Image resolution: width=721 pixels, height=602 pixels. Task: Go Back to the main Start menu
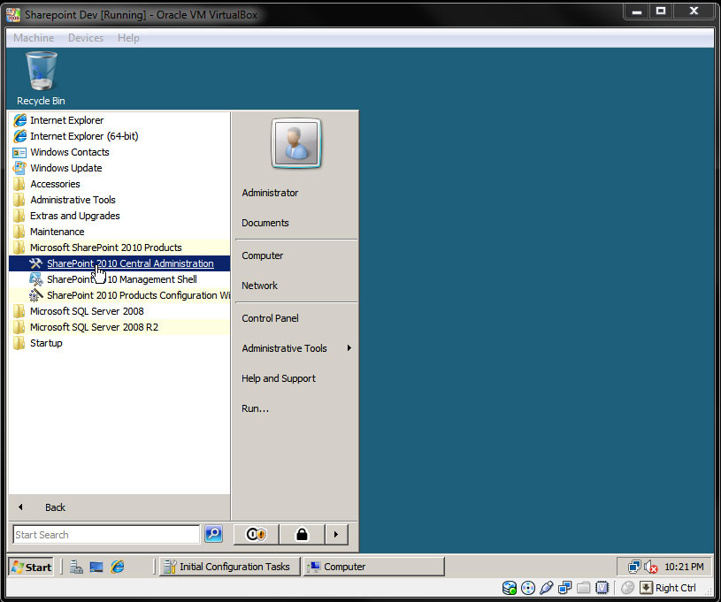[119, 507]
